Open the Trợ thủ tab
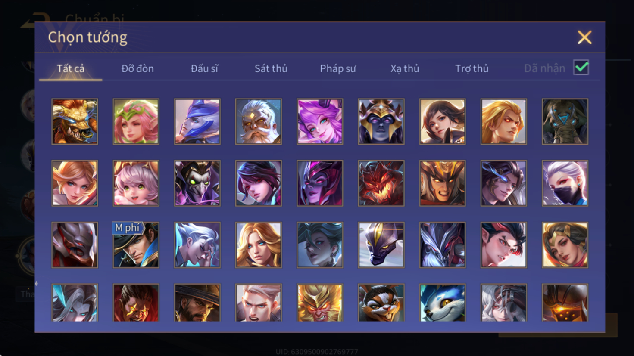634x356 pixels. (x=472, y=68)
